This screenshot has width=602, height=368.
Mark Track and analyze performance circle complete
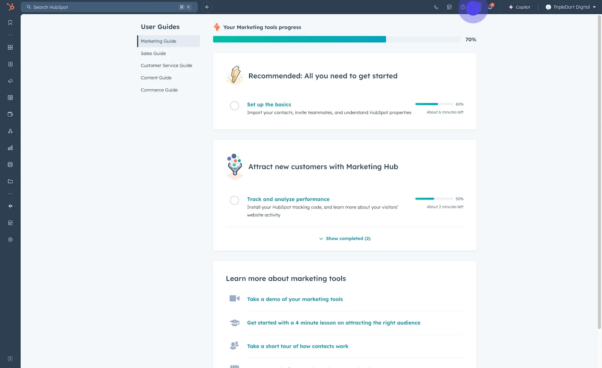pyautogui.click(x=234, y=201)
